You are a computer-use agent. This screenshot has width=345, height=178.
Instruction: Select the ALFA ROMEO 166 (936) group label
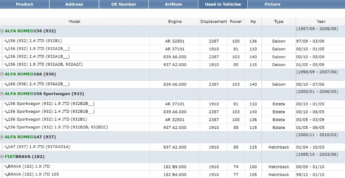point(30,74)
